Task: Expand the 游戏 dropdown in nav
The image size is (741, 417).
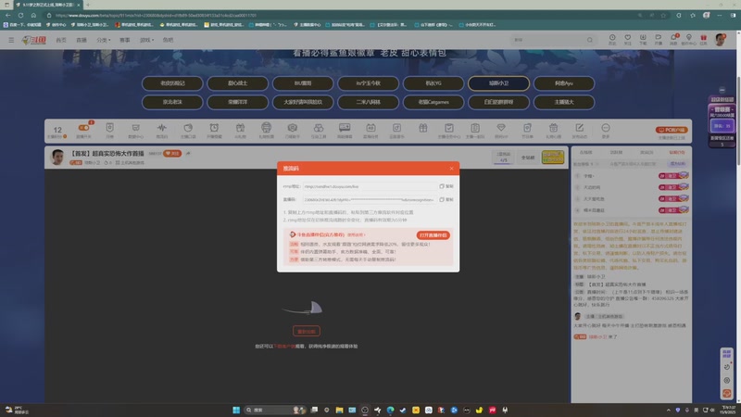Action: click(x=147, y=40)
